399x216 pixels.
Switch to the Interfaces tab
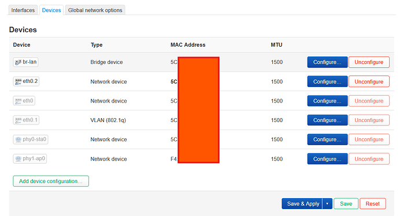tap(23, 10)
